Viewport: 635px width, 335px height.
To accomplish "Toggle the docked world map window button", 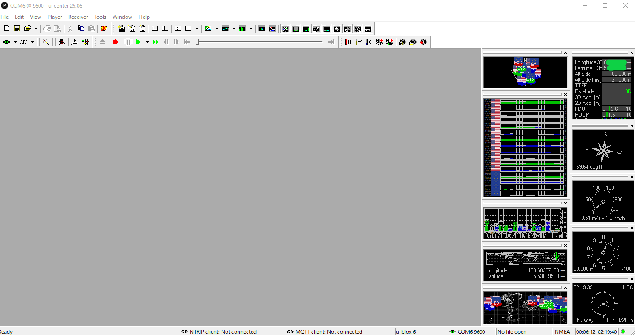I will point(316,29).
